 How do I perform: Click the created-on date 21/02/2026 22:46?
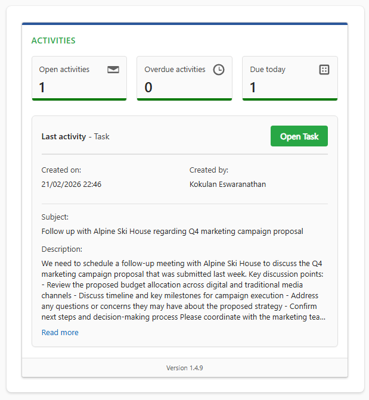(x=72, y=184)
